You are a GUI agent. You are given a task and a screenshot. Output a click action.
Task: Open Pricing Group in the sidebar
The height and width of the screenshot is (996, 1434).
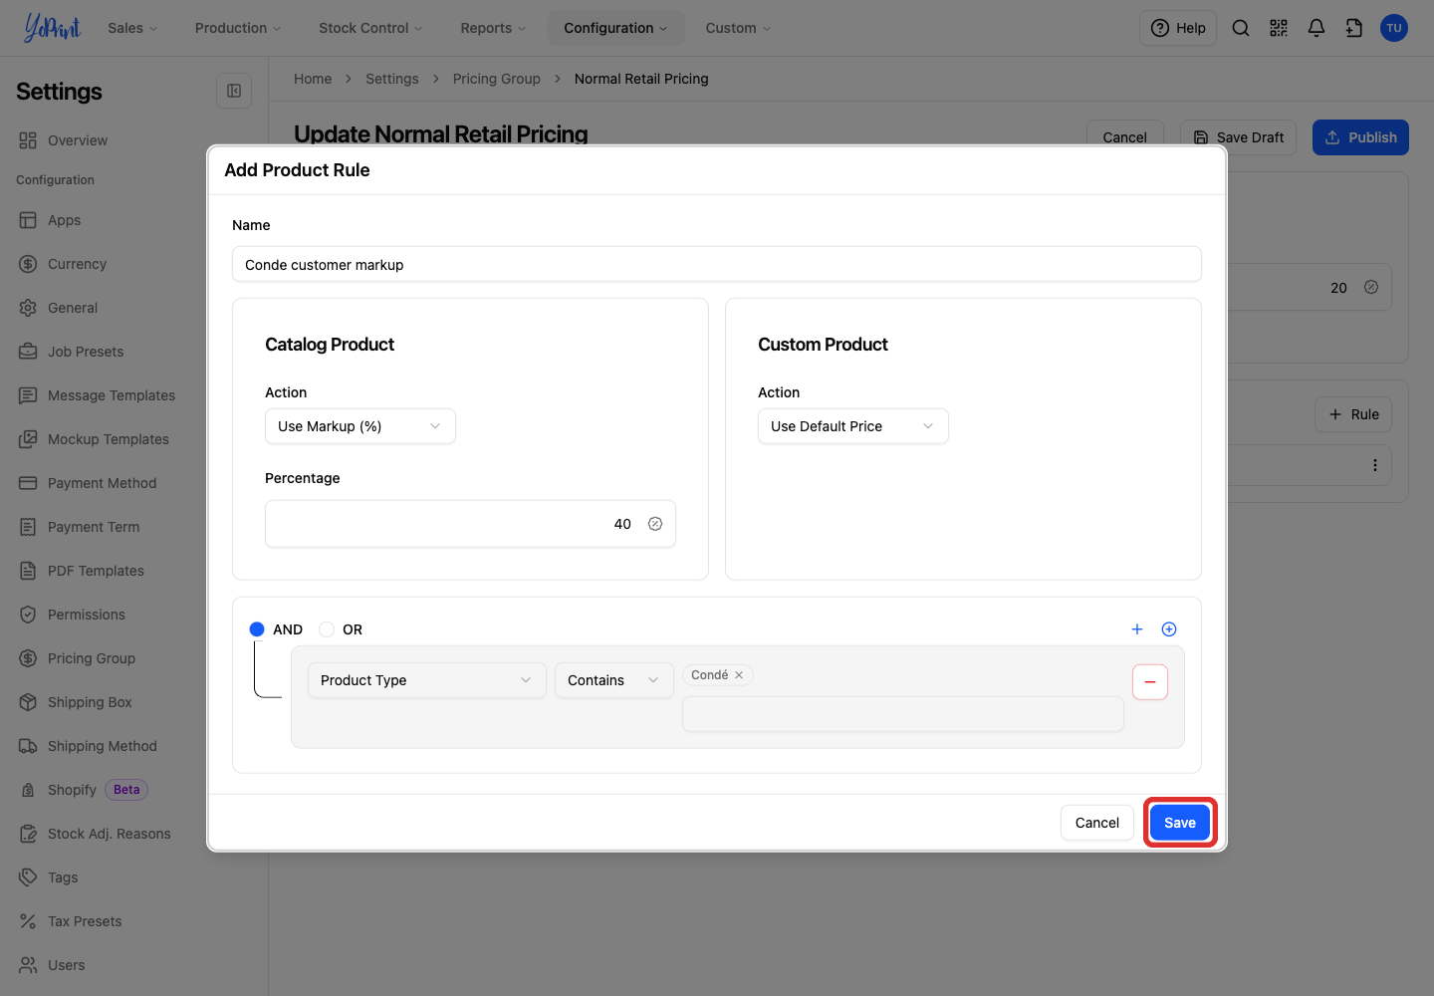click(x=92, y=658)
